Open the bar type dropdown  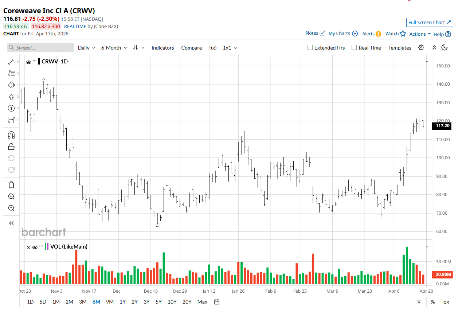click(138, 48)
